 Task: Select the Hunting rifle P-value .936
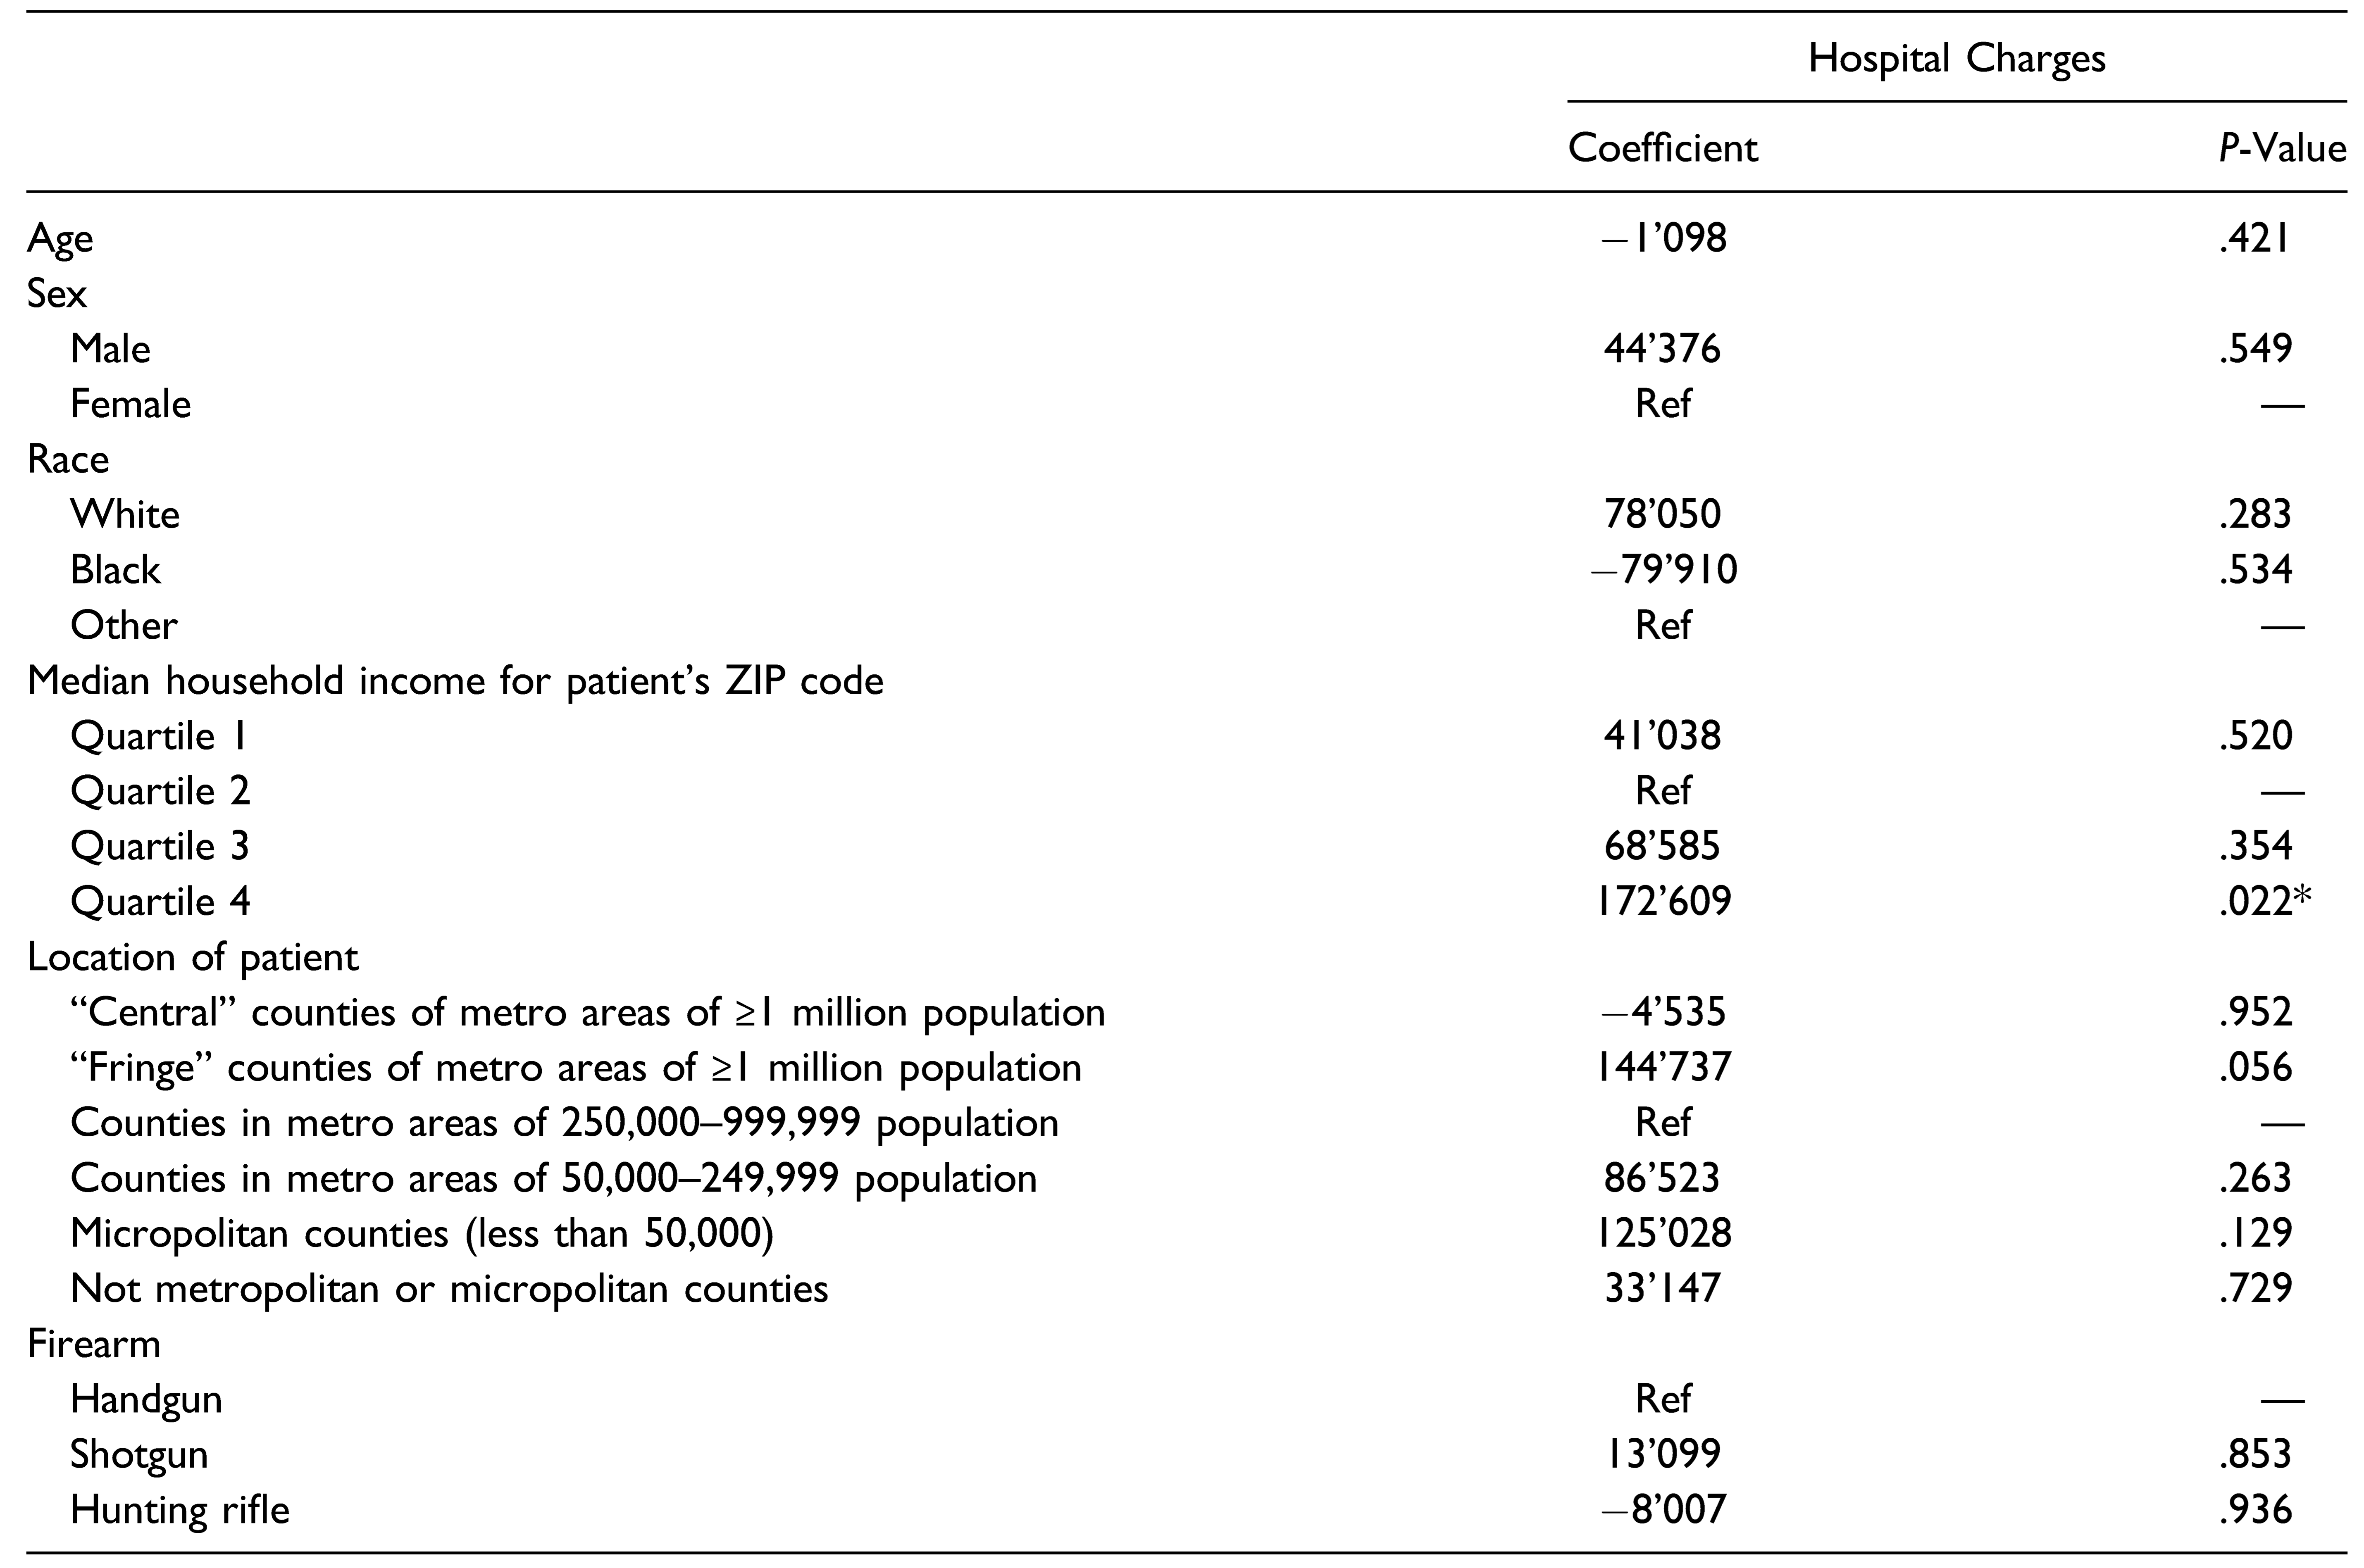(2255, 1509)
